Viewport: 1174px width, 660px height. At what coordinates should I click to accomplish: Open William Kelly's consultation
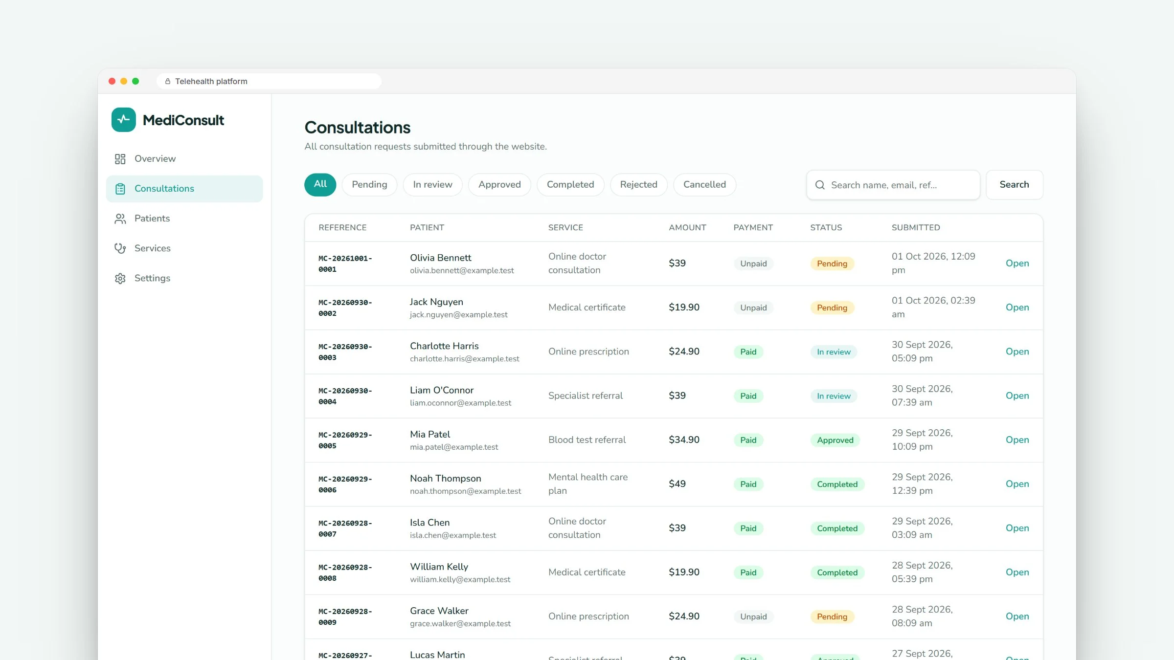[1017, 572]
